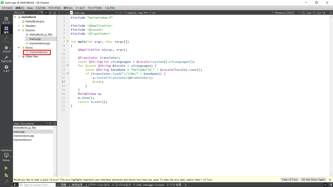Screen dimensions: 333x187
Task: Collapse the Sources folder
Action: coord(19,30)
